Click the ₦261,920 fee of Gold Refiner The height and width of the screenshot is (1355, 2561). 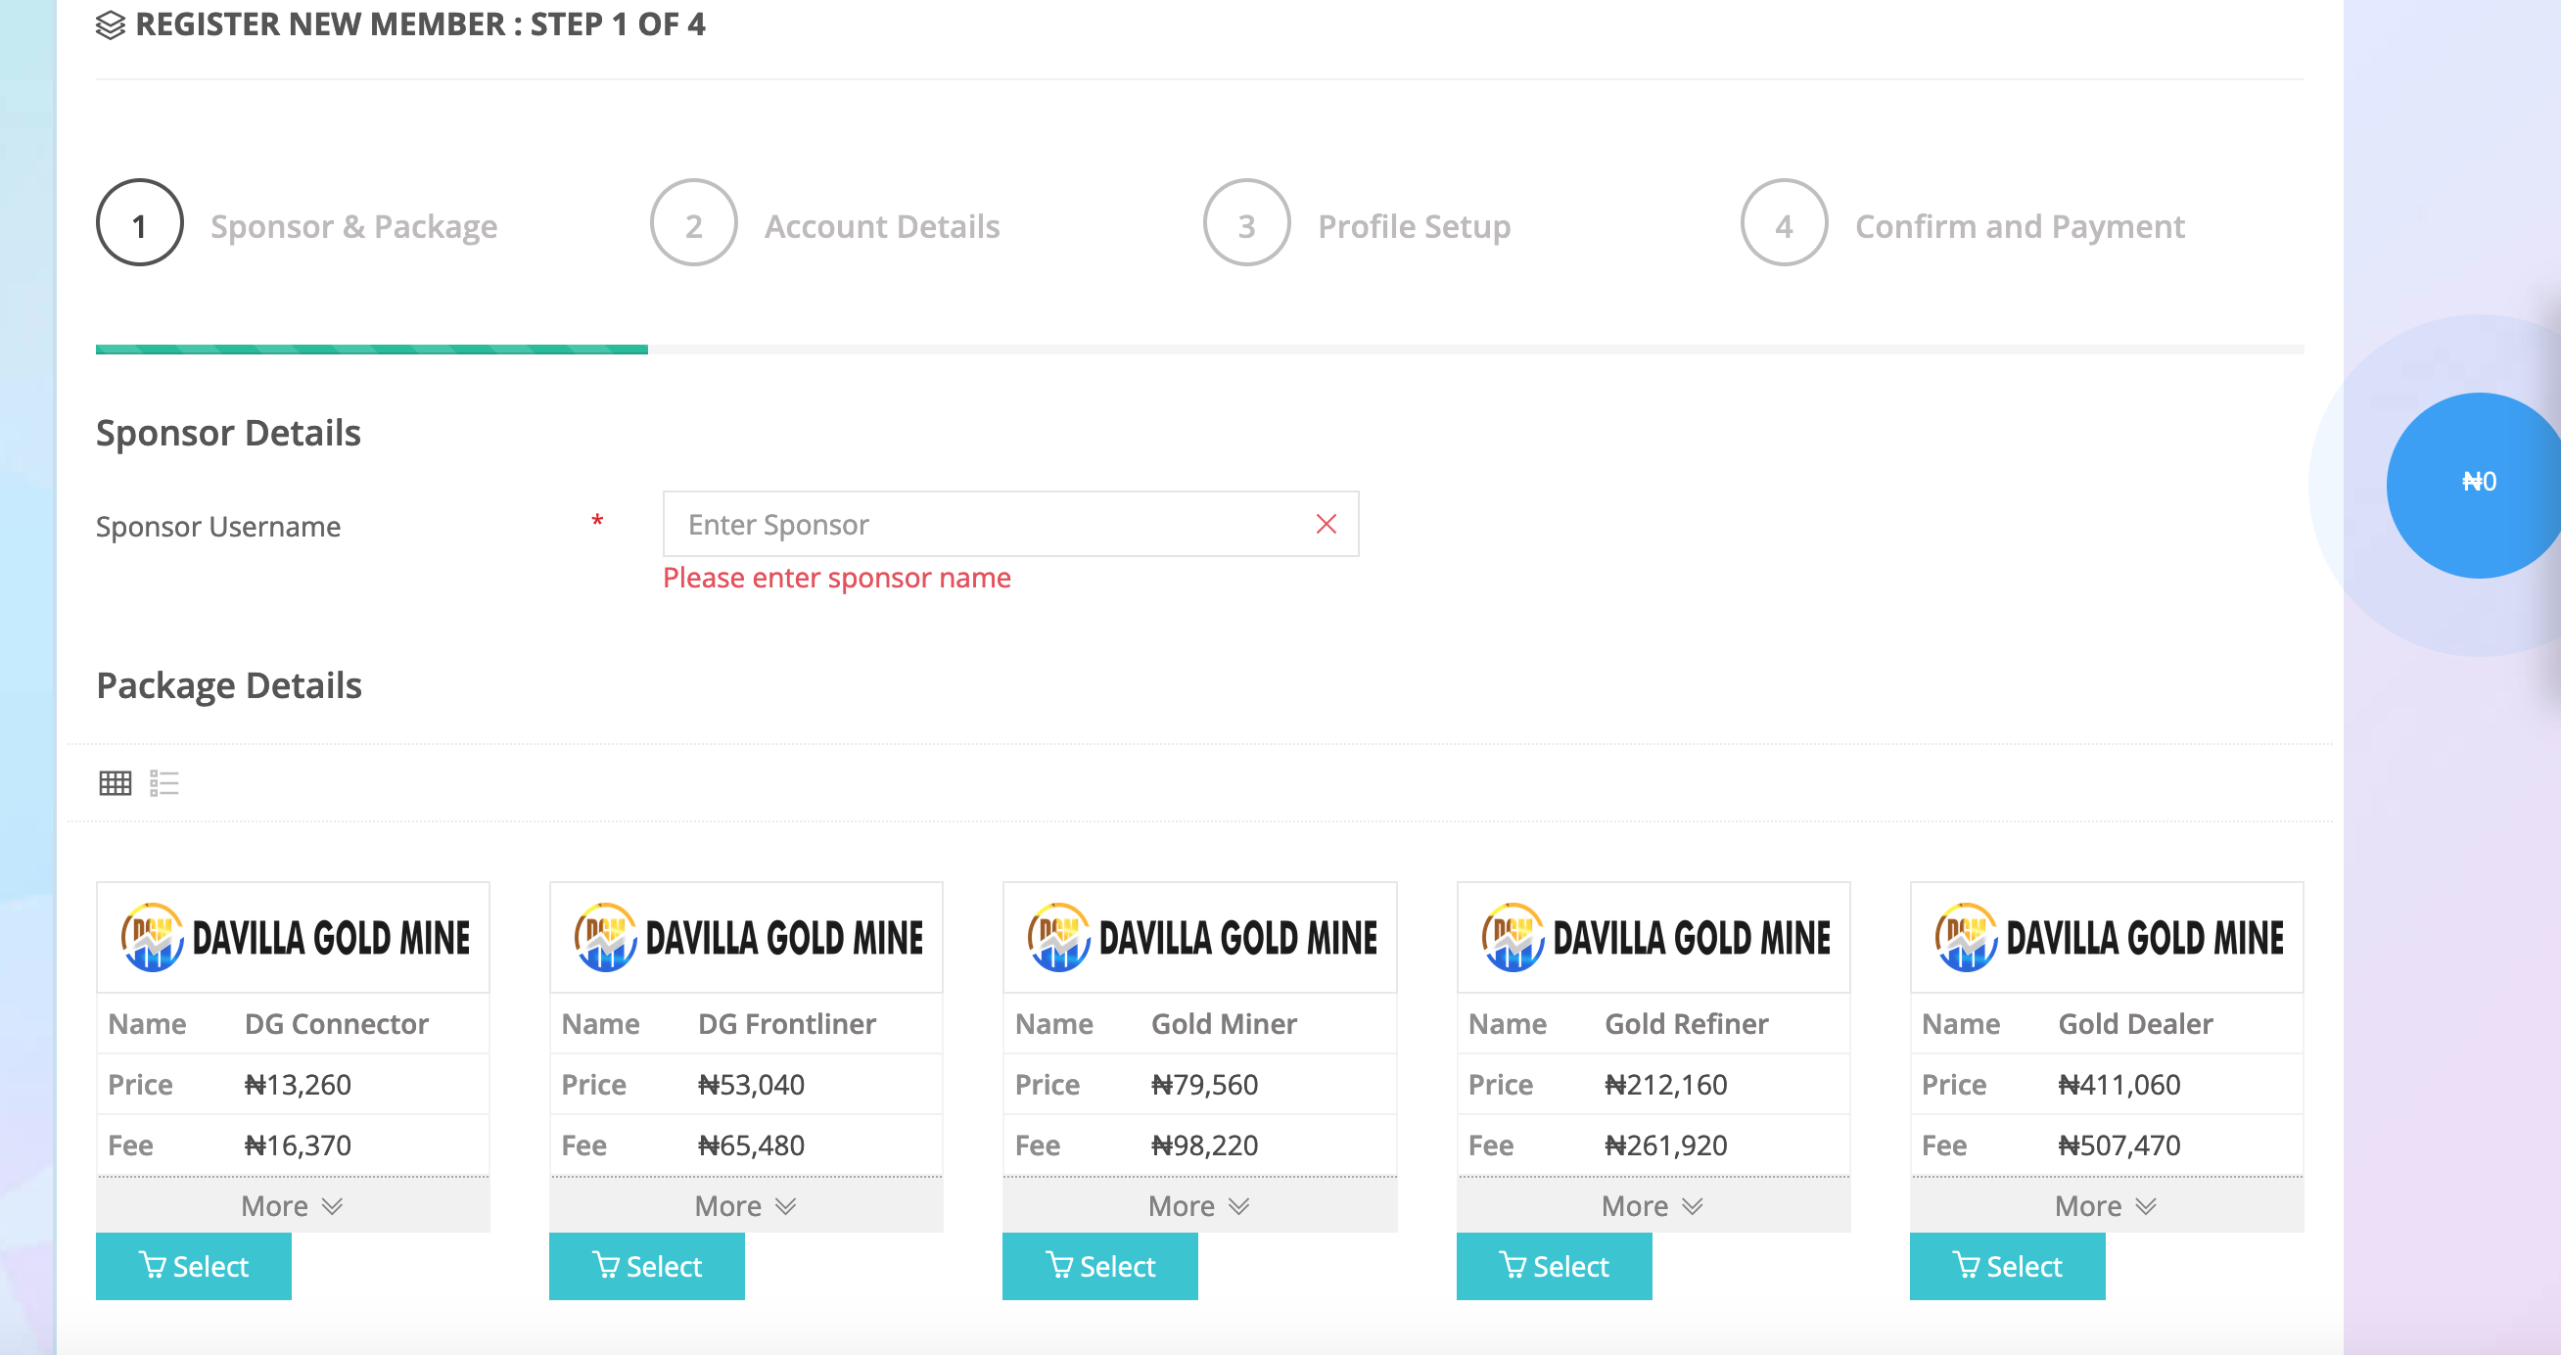tap(1665, 1145)
